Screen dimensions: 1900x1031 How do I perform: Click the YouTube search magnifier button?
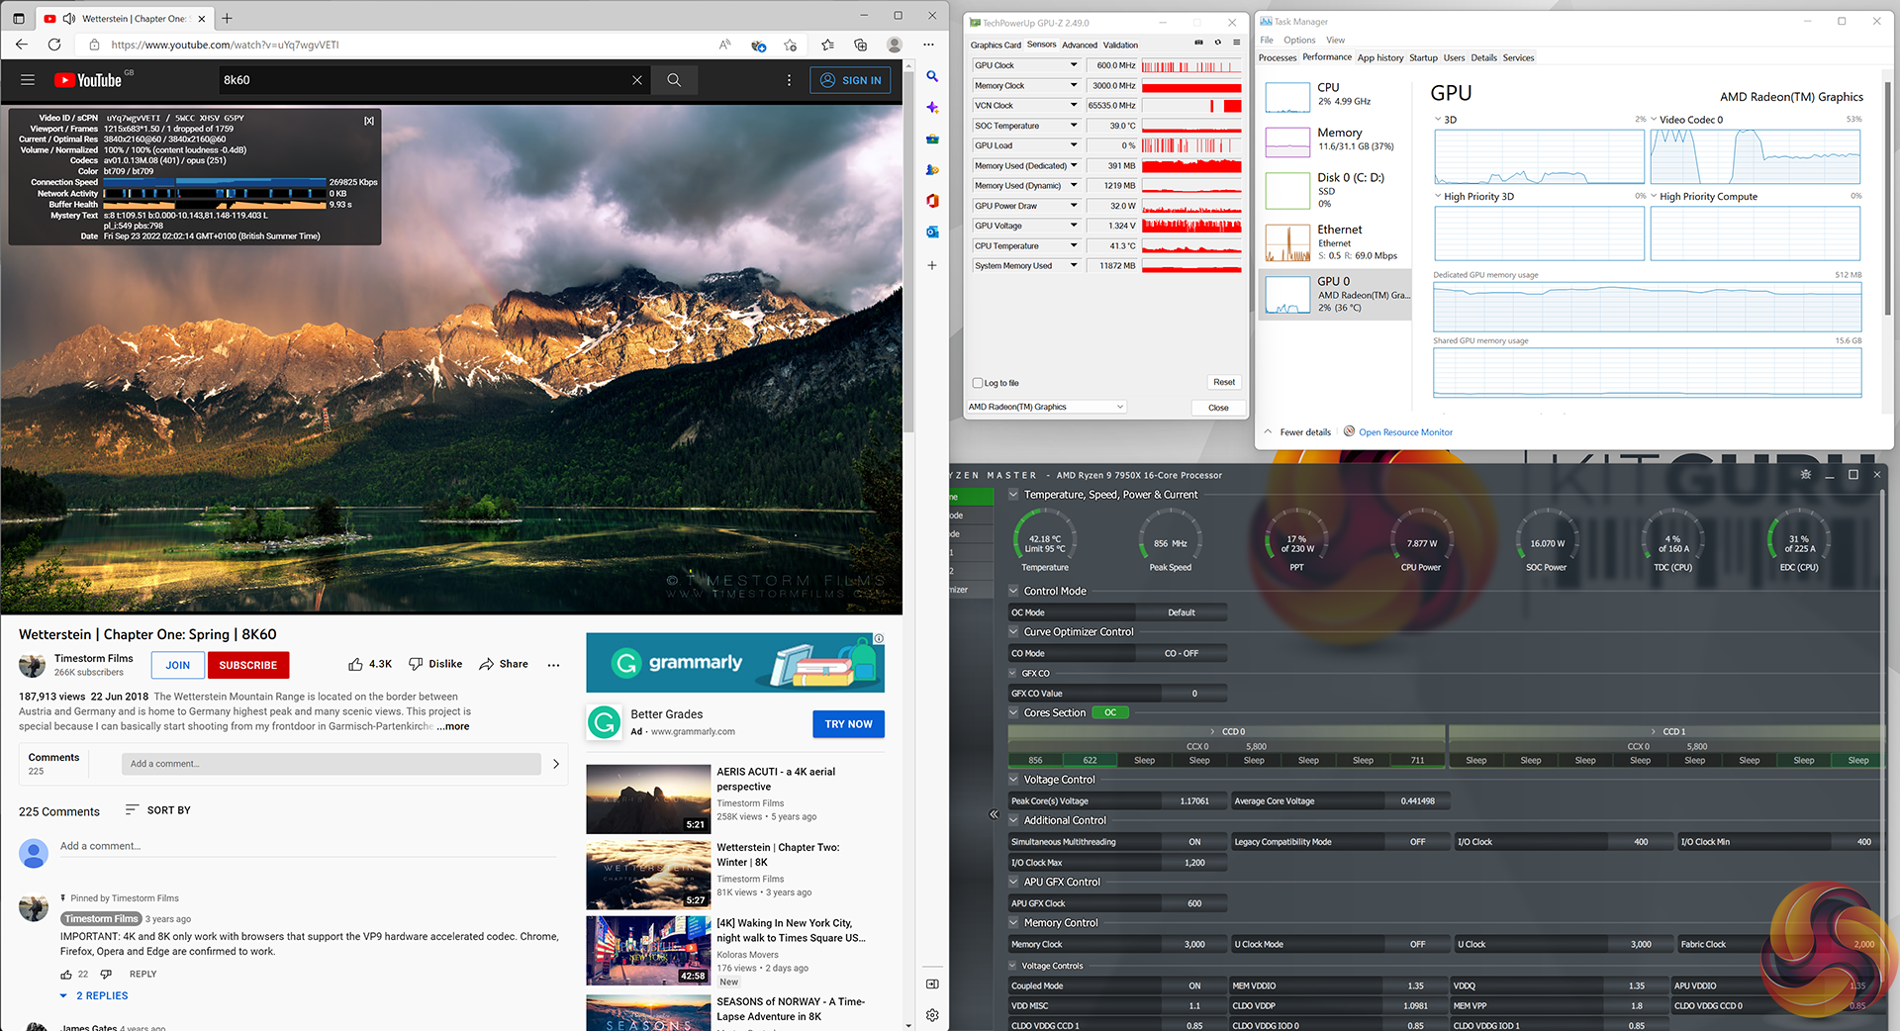point(674,80)
